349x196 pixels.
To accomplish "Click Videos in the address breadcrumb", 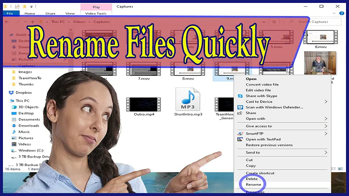I will (79, 22).
